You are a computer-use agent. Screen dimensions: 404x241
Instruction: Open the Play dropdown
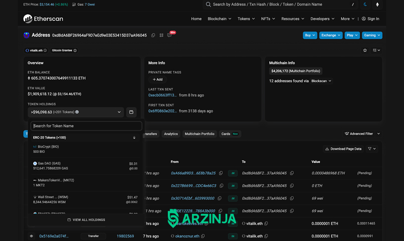pos(352,35)
